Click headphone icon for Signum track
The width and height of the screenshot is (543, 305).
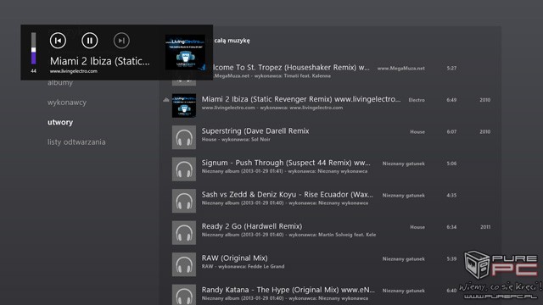[184, 169]
